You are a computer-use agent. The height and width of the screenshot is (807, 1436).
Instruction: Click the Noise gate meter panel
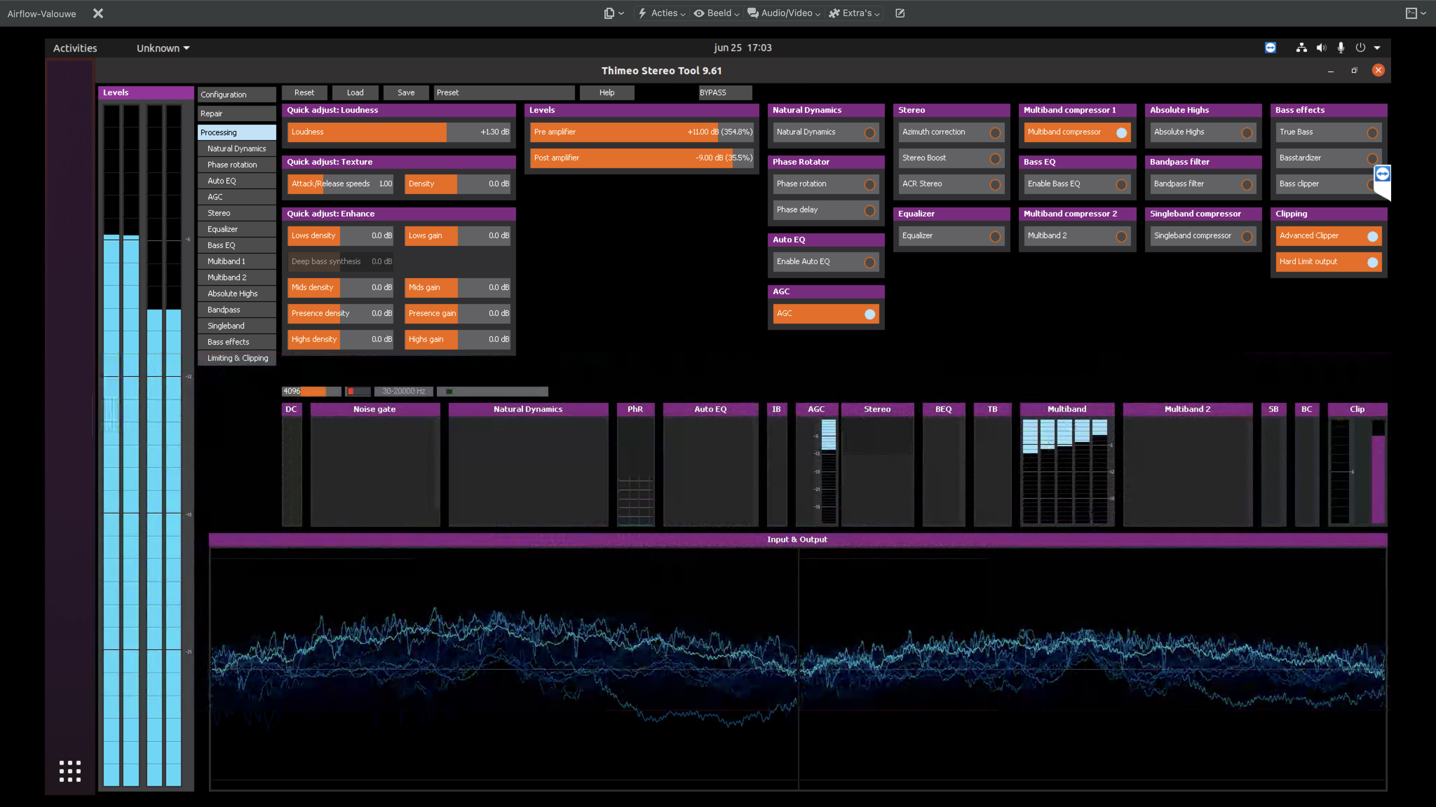click(375, 464)
